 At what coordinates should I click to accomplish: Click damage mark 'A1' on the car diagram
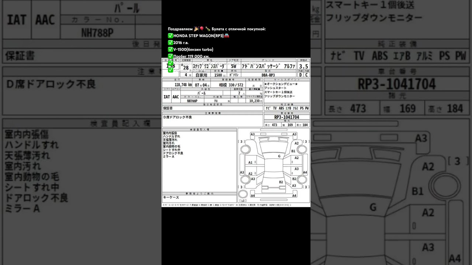pyautogui.click(x=250, y=162)
